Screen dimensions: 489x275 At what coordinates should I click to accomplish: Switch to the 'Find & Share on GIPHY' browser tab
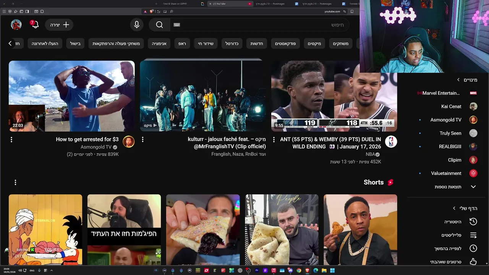pos(175,4)
